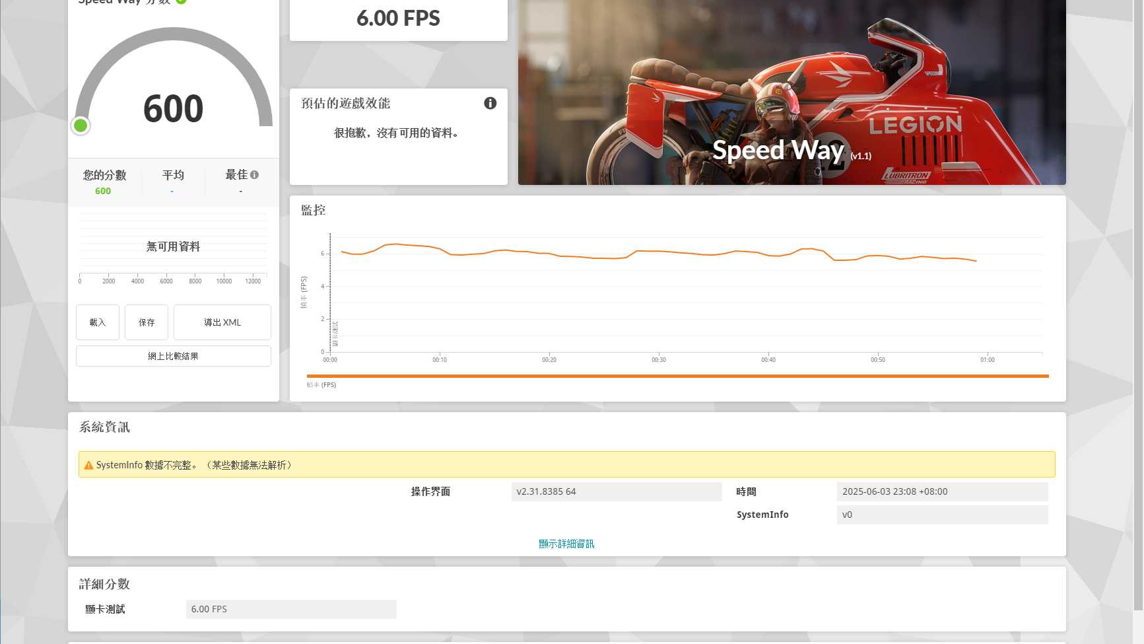Select the FPS line in monitoring chart
This screenshot has height=644, width=1144.
click(659, 252)
